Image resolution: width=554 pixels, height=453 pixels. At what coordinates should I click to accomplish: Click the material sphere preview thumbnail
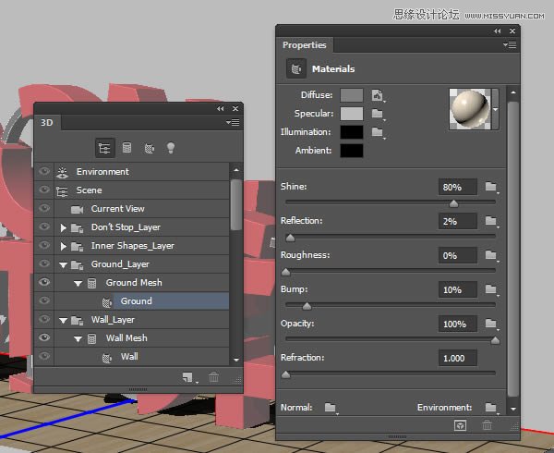(x=470, y=109)
